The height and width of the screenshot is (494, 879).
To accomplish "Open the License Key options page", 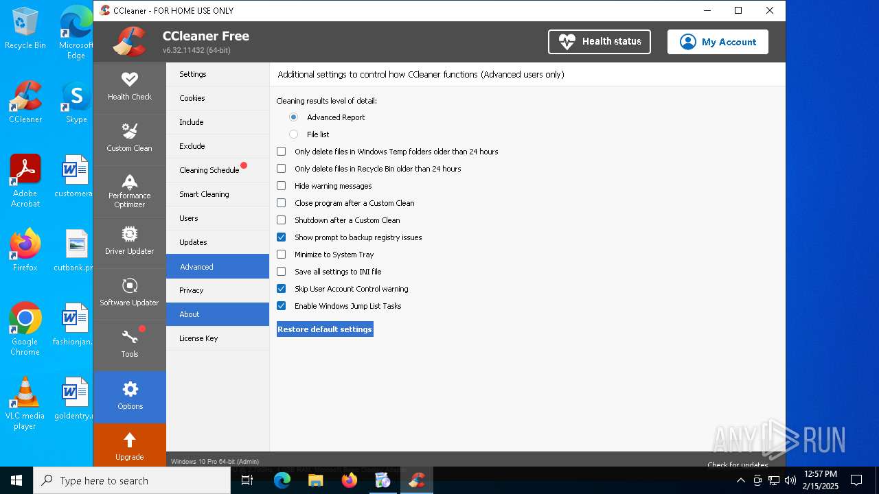I will pos(218,338).
